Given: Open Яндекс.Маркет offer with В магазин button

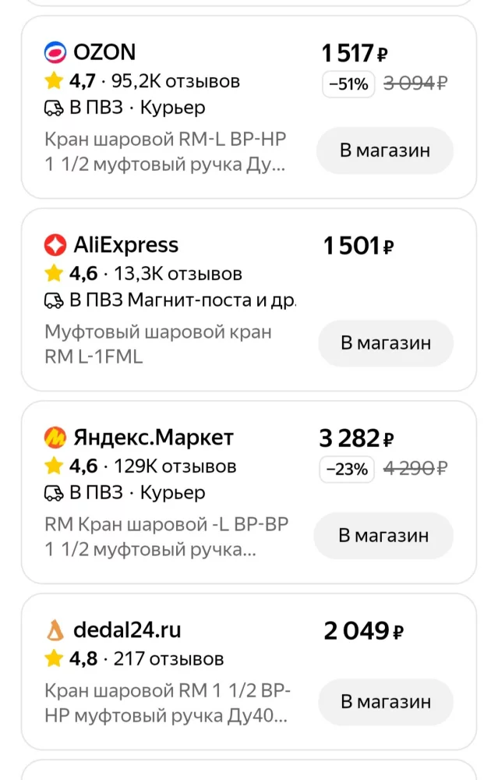Looking at the screenshot, I should pyautogui.click(x=383, y=535).
